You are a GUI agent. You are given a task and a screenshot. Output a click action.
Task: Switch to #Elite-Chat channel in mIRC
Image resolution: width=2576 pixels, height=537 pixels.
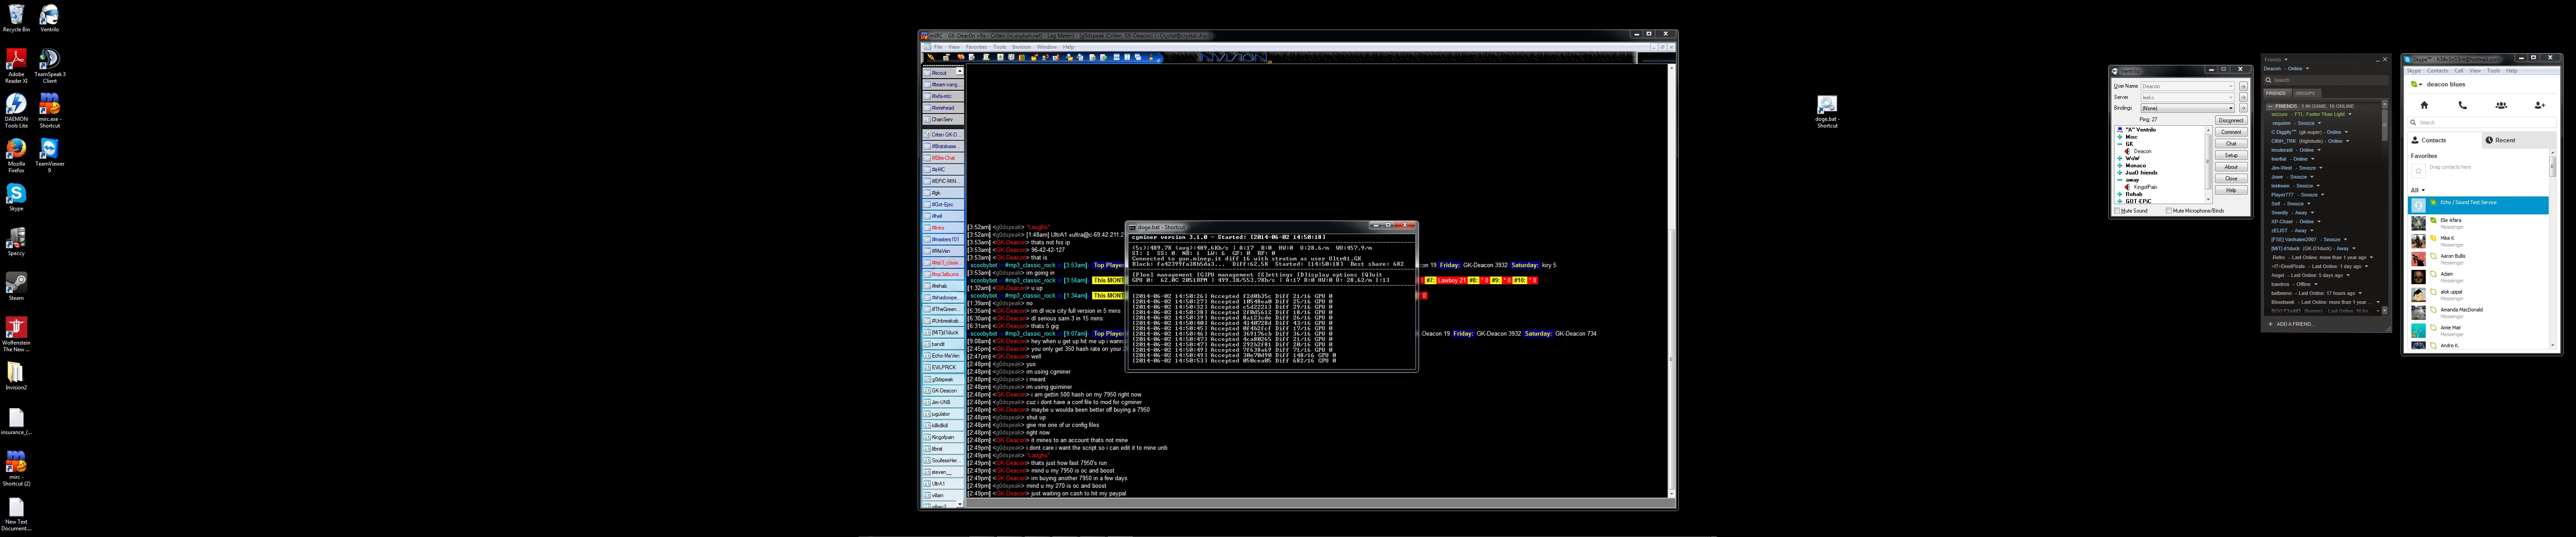click(943, 158)
